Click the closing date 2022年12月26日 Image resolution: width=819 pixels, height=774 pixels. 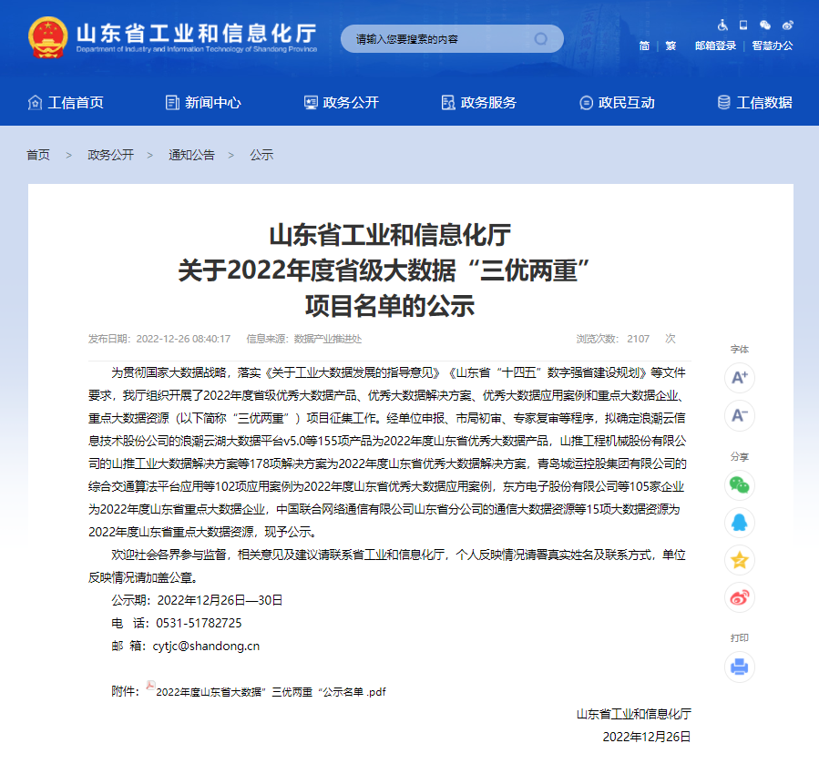pyautogui.click(x=647, y=737)
